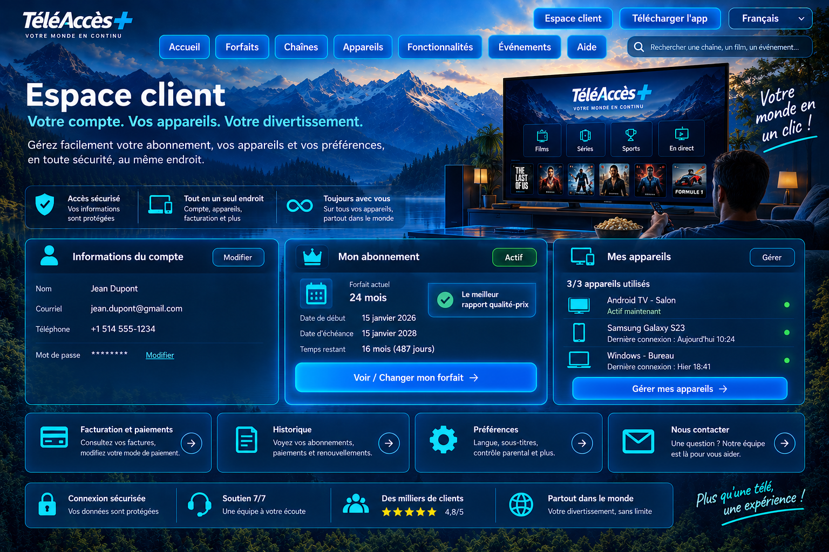829x552 pixels.
Task: Click the 24 mois plan value
Action: [x=368, y=298]
